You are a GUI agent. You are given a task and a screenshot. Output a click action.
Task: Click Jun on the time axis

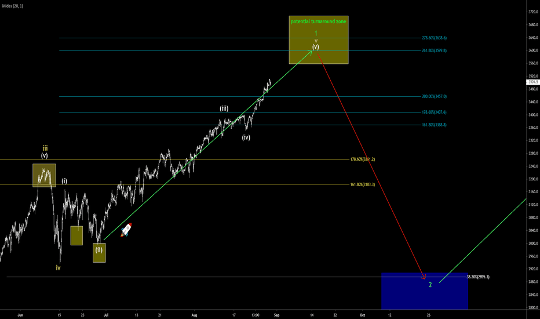click(x=20, y=315)
